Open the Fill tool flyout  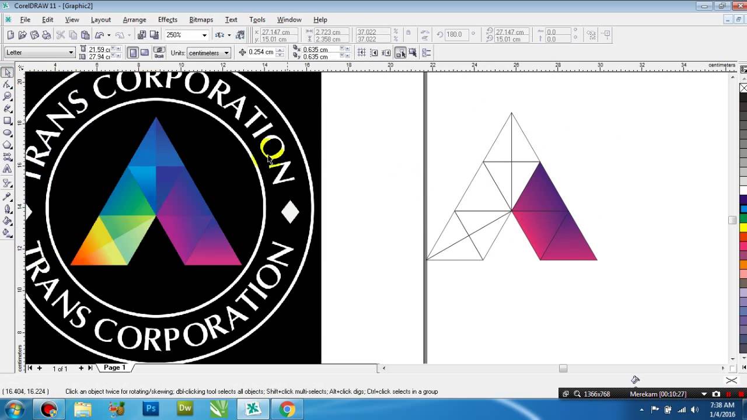pyautogui.click(x=8, y=220)
